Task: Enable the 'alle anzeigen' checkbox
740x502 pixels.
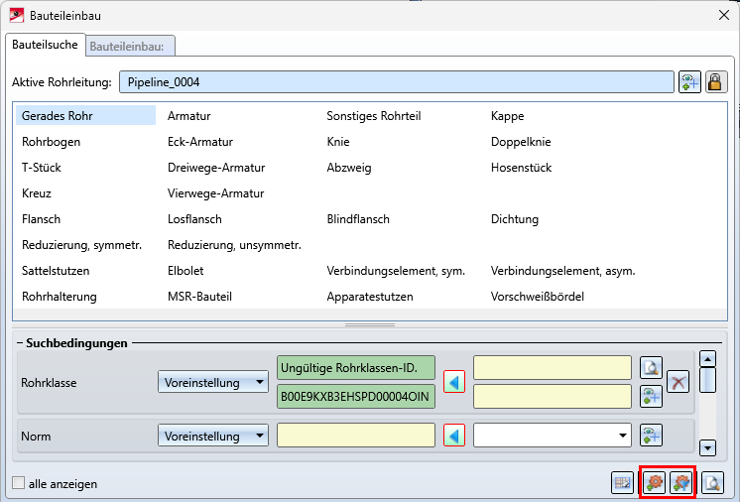Action: [x=18, y=484]
